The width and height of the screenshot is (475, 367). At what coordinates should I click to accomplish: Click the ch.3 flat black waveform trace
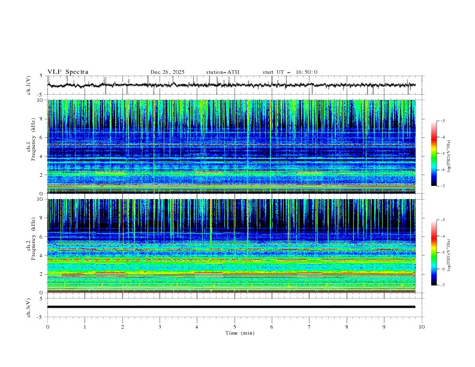point(232,307)
